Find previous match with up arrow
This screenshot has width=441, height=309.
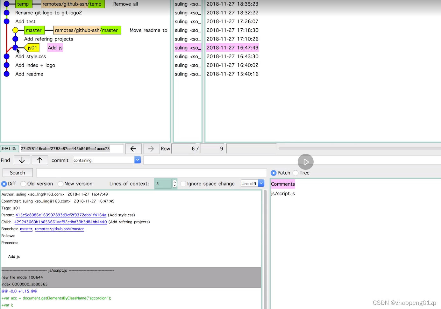pos(40,160)
